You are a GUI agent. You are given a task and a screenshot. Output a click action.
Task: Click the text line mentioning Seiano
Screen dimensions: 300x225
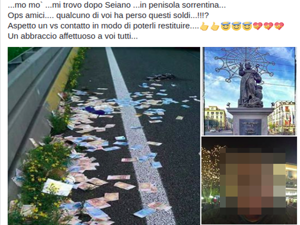(x=116, y=5)
